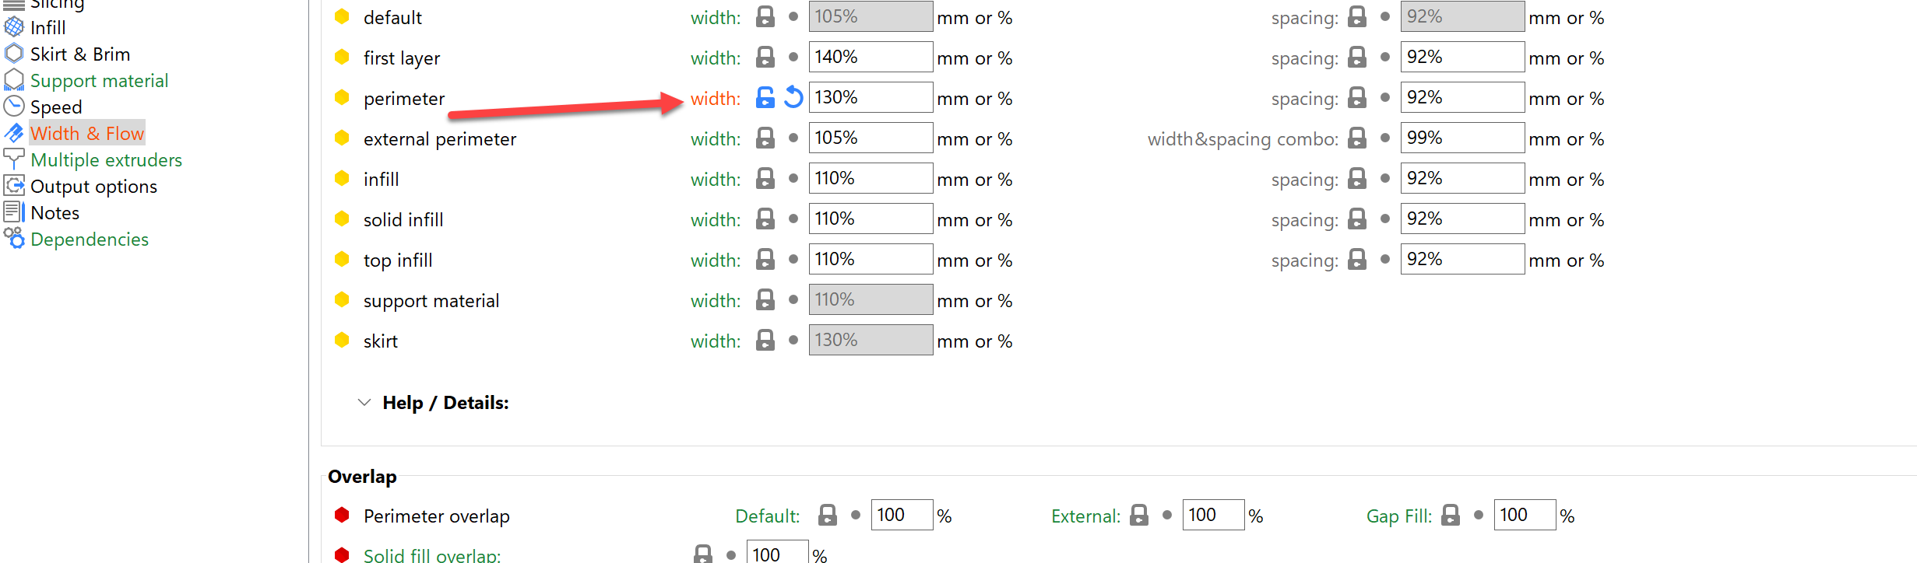The height and width of the screenshot is (563, 1917).
Task: Click the Width & Flow brush icon
Action: click(x=12, y=132)
